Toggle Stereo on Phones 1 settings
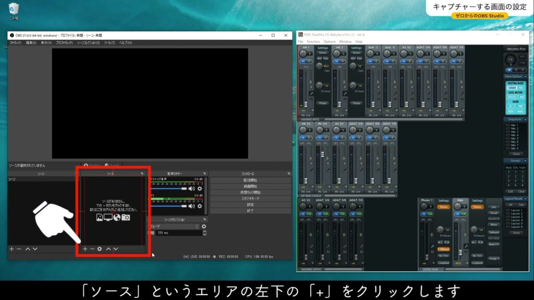Screen dimensions: 534x300 pos(443,207)
